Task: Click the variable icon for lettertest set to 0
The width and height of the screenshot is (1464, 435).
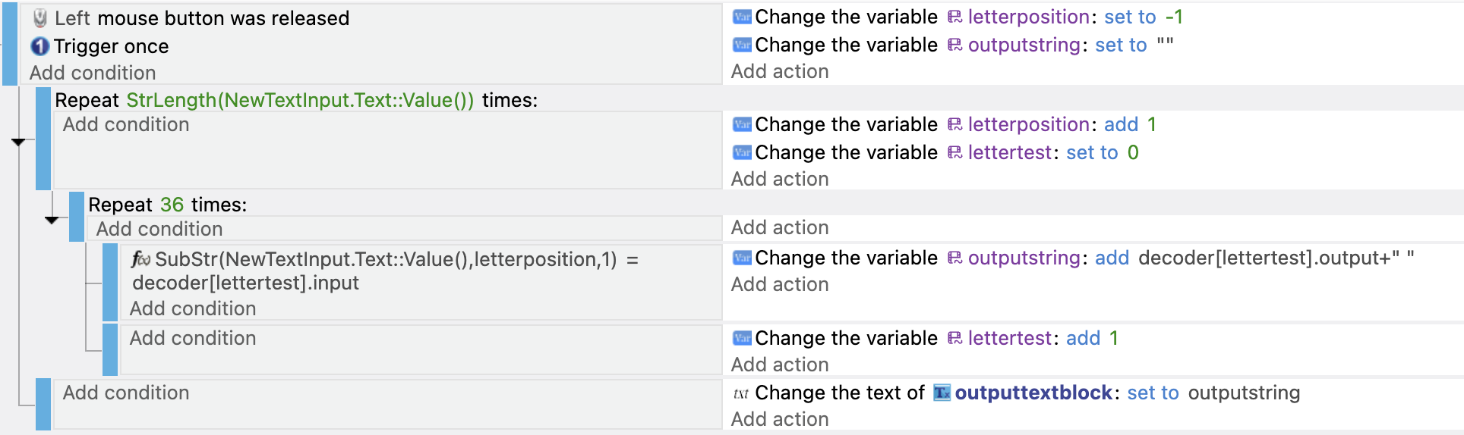Action: click(742, 152)
